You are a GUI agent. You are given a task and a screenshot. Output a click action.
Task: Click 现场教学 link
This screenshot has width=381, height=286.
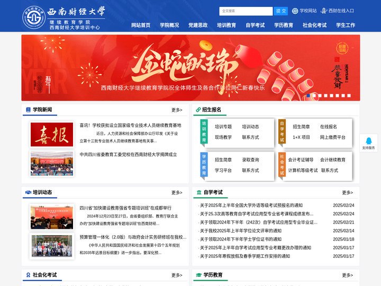click(x=223, y=137)
